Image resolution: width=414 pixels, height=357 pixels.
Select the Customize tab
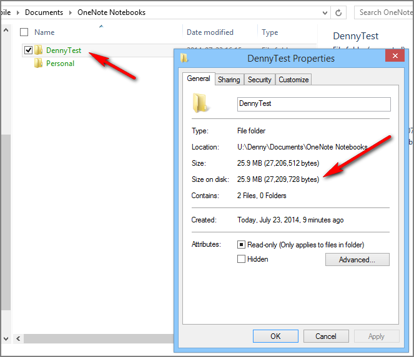tap(293, 80)
